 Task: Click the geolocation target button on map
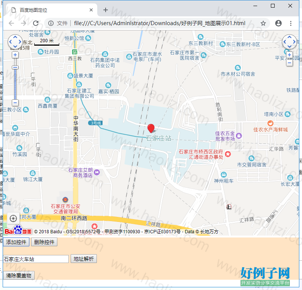[x=13, y=218]
